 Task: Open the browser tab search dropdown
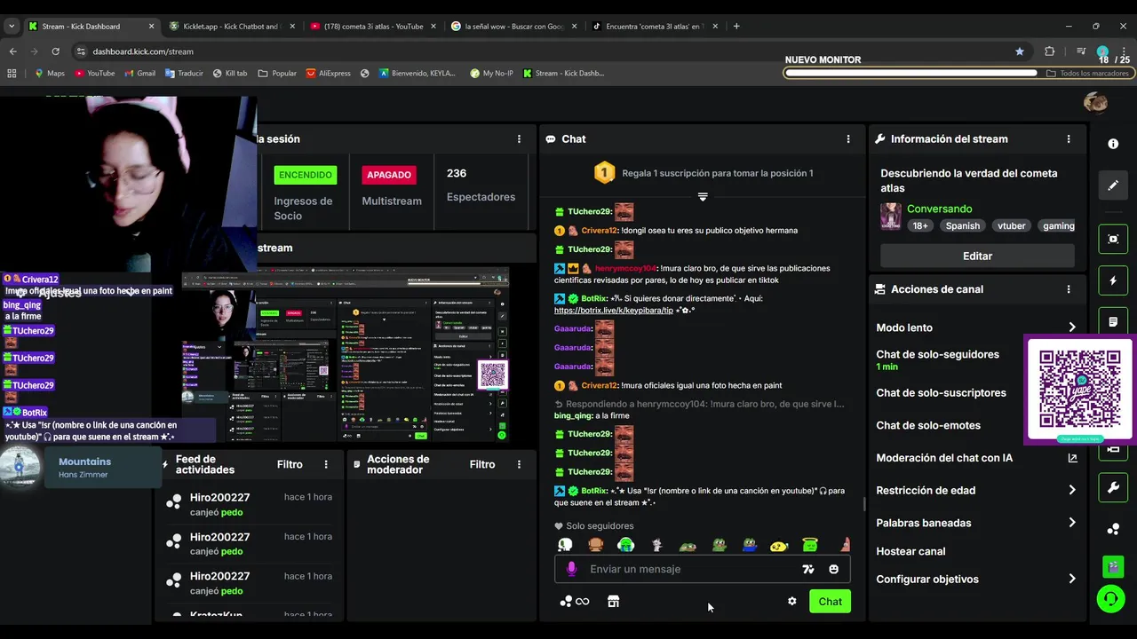pos(12,26)
